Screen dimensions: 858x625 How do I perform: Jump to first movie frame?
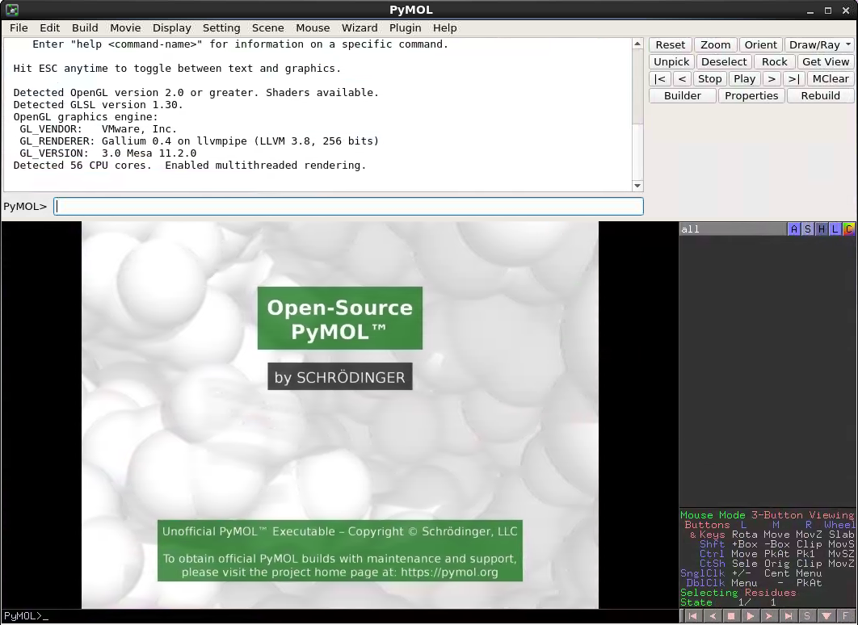pos(692,616)
